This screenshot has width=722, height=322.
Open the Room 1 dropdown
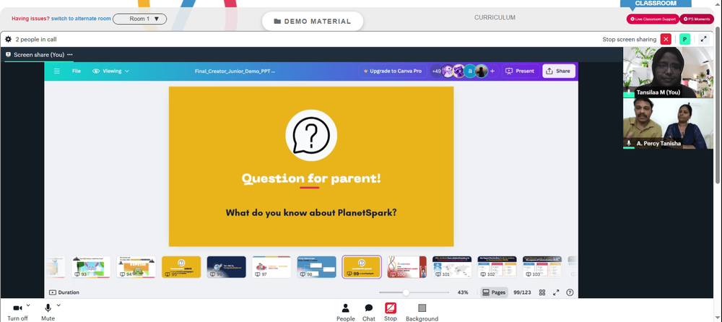(140, 19)
